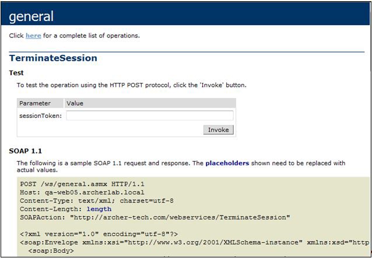Click the soap:Body opening tag
This screenshot has height=258, width=372.
pos(51,251)
